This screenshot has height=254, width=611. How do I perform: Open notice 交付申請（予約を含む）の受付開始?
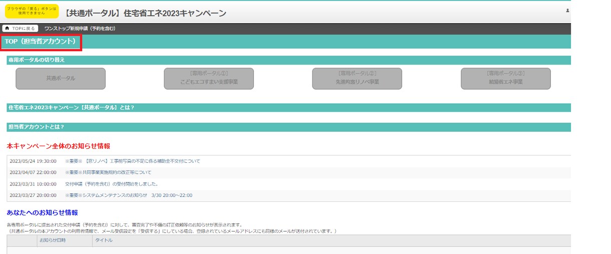click(x=112, y=184)
